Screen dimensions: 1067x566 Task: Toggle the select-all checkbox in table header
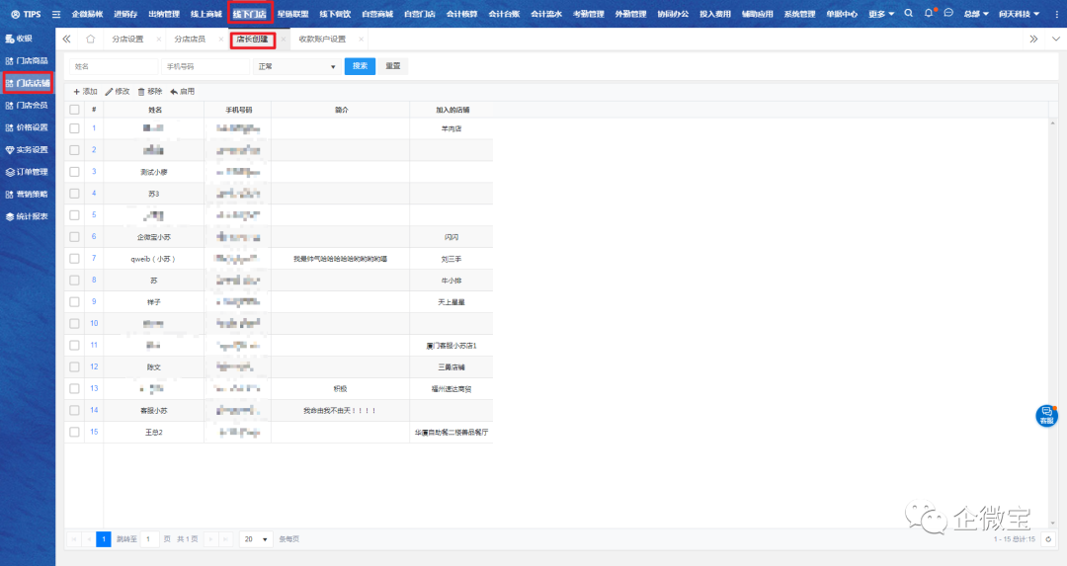coord(74,110)
